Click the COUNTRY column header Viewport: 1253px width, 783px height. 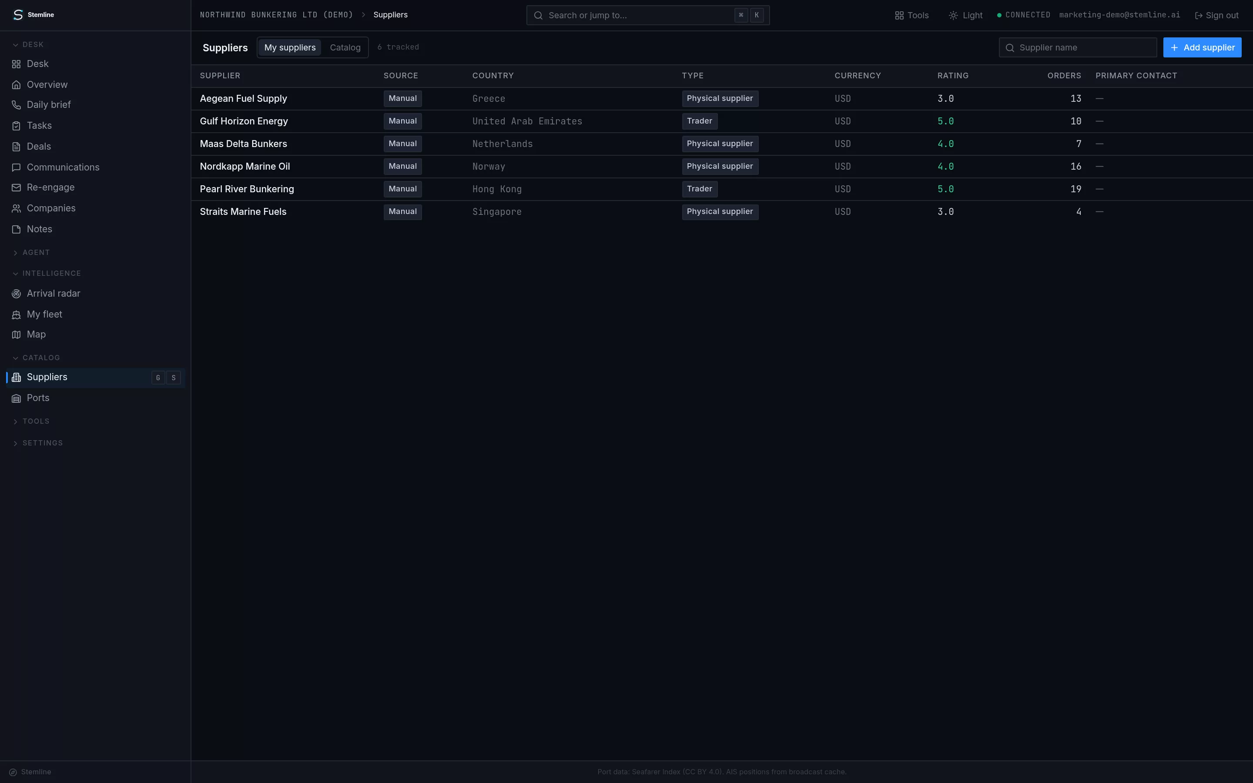[x=493, y=76]
